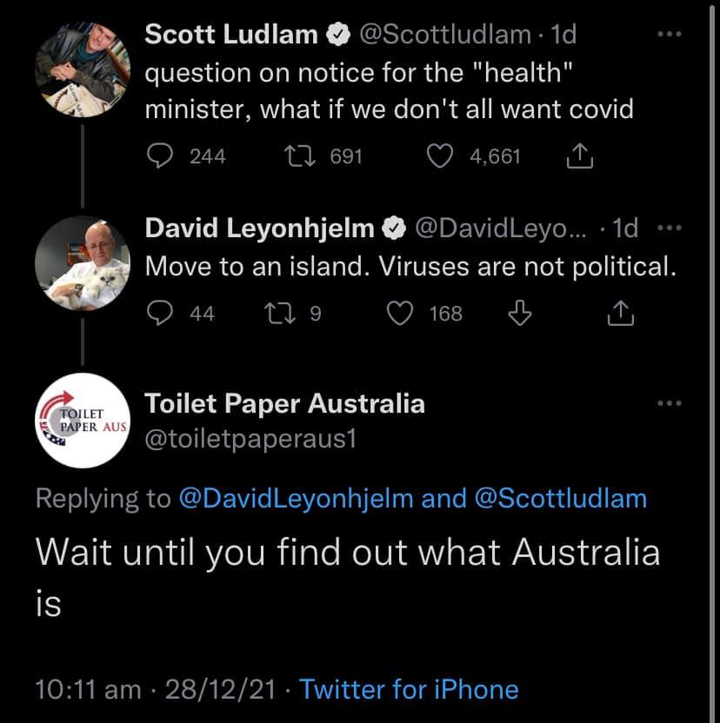The image size is (720, 723).
Task: Open more options on Scott Ludlam's tweet
Action: [668, 34]
